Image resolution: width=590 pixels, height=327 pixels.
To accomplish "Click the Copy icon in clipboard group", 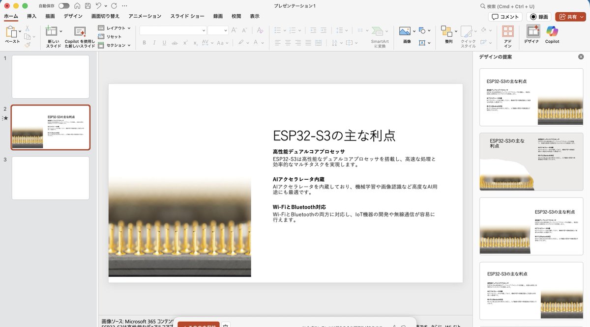I will click(28, 36).
